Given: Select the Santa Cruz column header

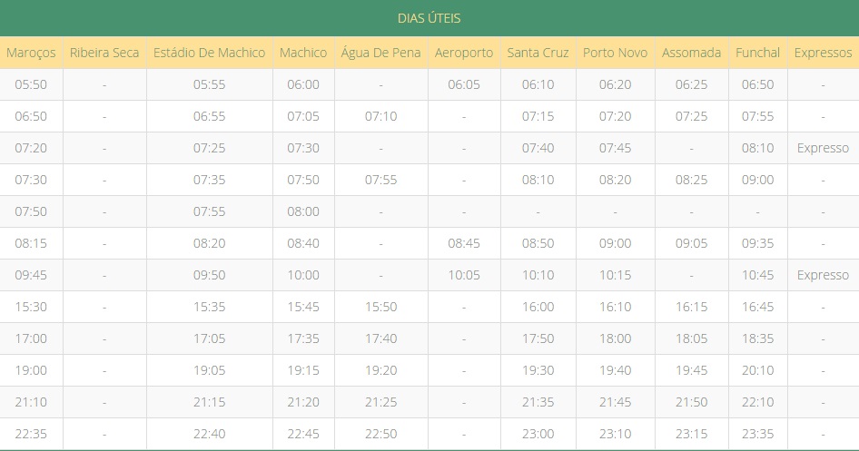Looking at the screenshot, I should (x=538, y=53).
